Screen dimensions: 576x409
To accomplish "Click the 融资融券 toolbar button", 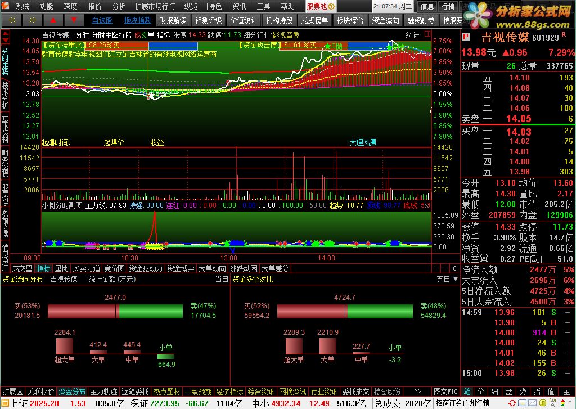I will (421, 21).
